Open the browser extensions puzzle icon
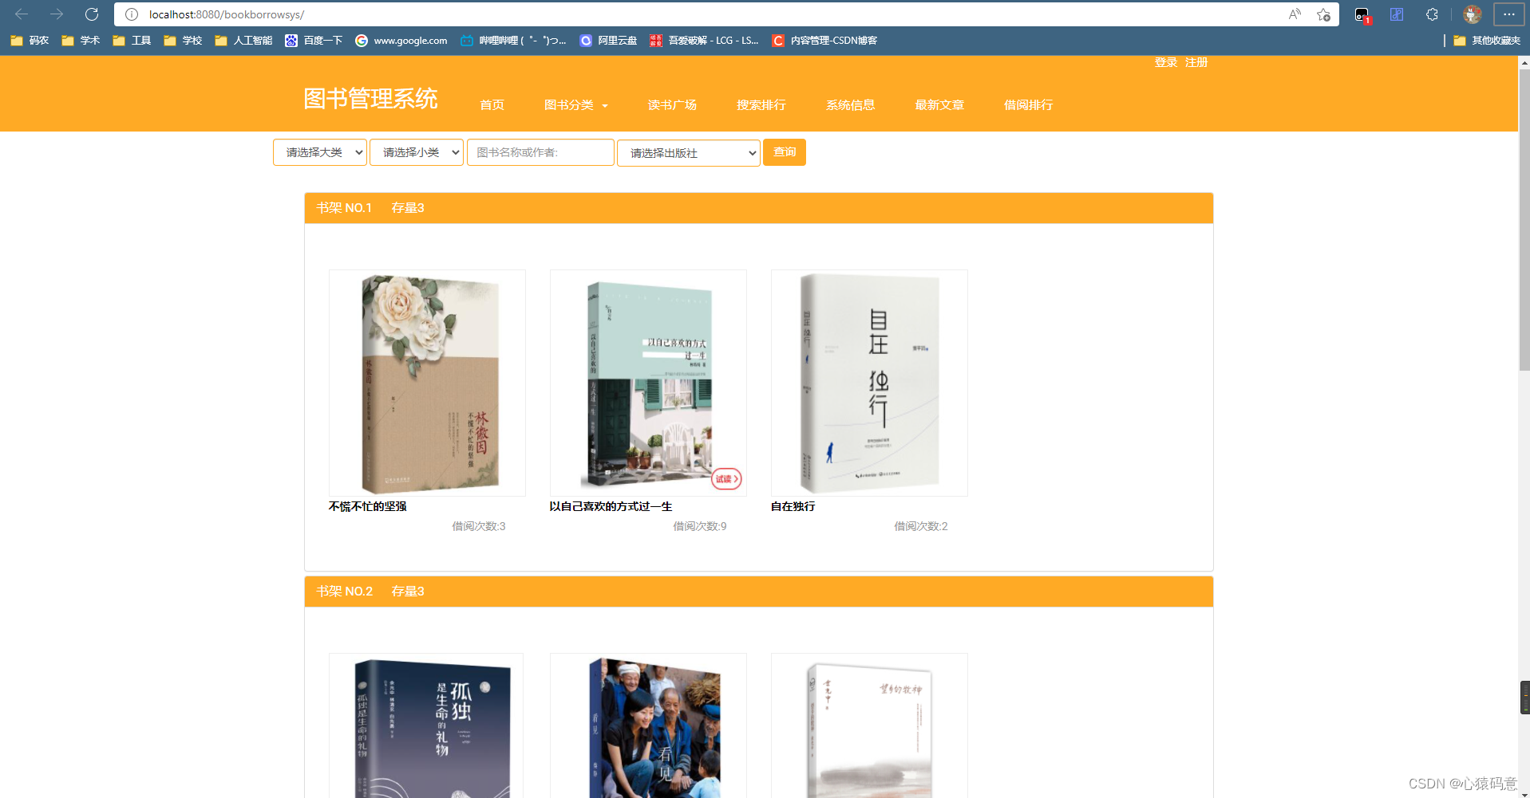Screen dimensions: 1530x798 click(x=1433, y=14)
